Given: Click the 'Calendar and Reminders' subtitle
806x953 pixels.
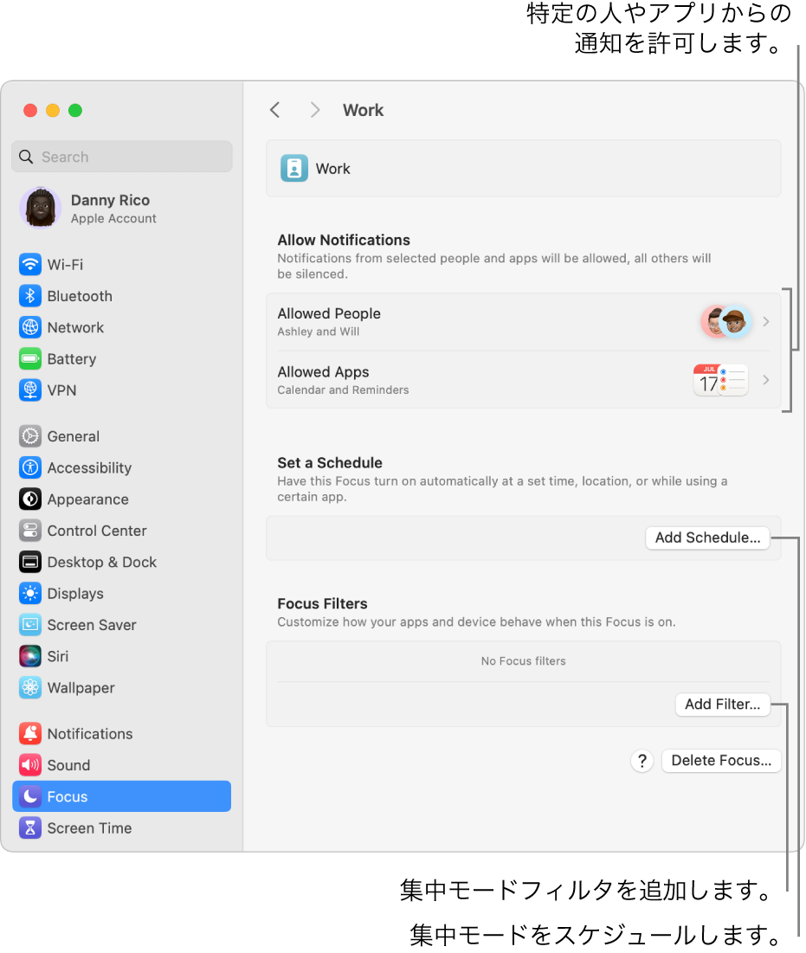Looking at the screenshot, I should (343, 390).
